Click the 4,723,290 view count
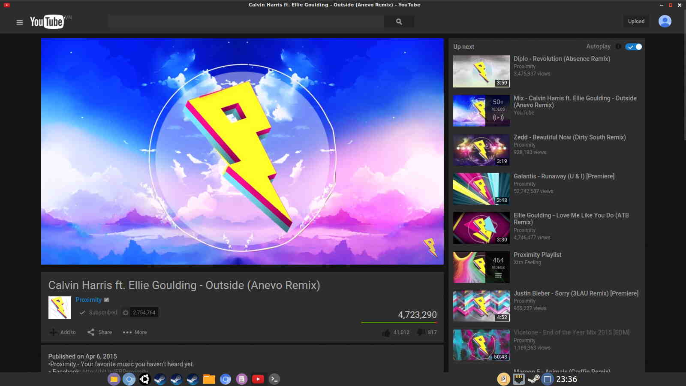Image resolution: width=686 pixels, height=386 pixels. [417, 315]
